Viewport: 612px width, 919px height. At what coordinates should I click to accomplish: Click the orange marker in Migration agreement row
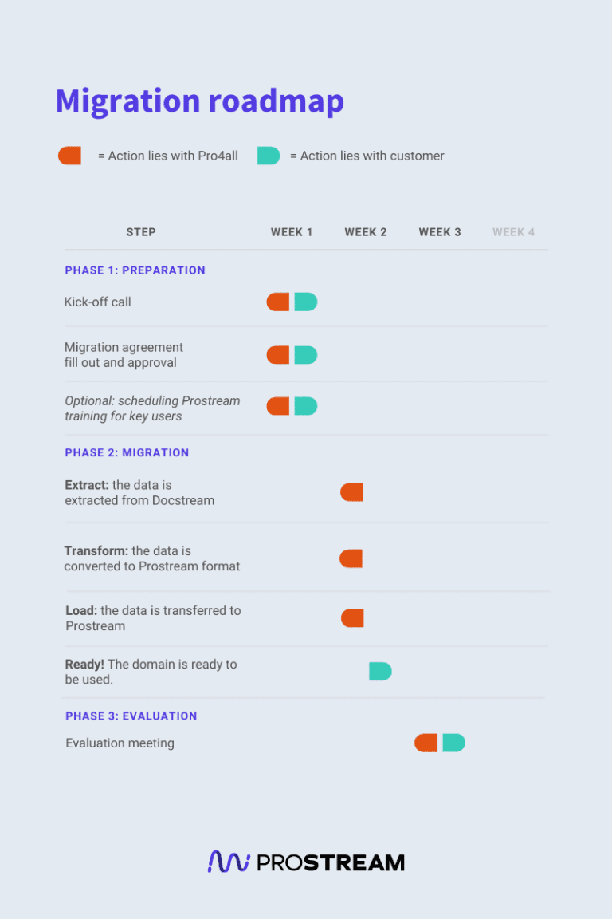pos(278,355)
